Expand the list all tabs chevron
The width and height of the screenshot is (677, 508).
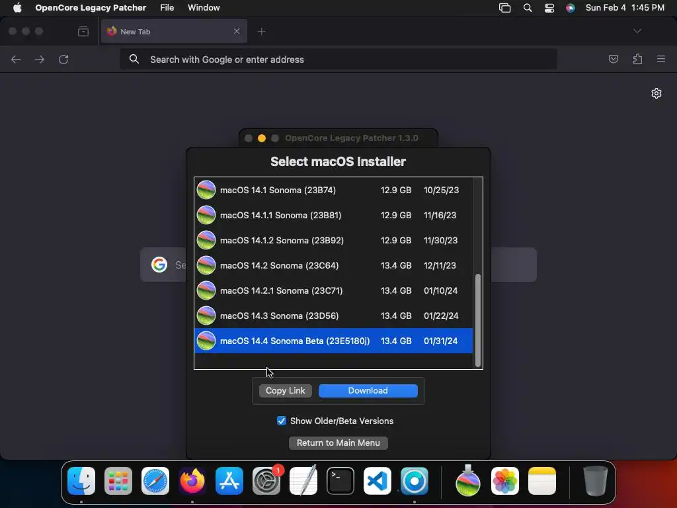(x=637, y=31)
